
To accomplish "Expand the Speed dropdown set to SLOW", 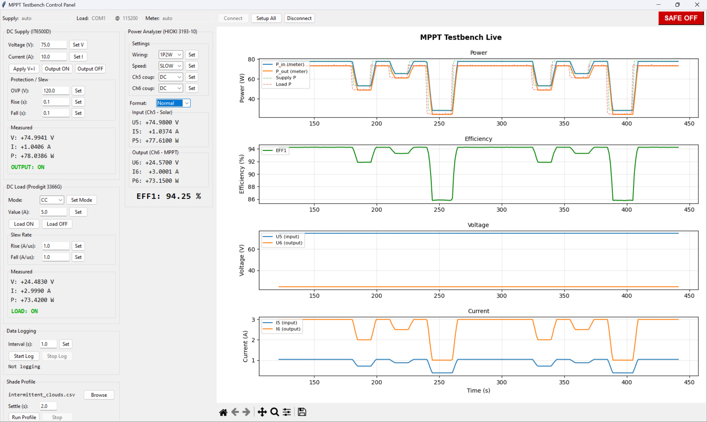I will [x=170, y=65].
